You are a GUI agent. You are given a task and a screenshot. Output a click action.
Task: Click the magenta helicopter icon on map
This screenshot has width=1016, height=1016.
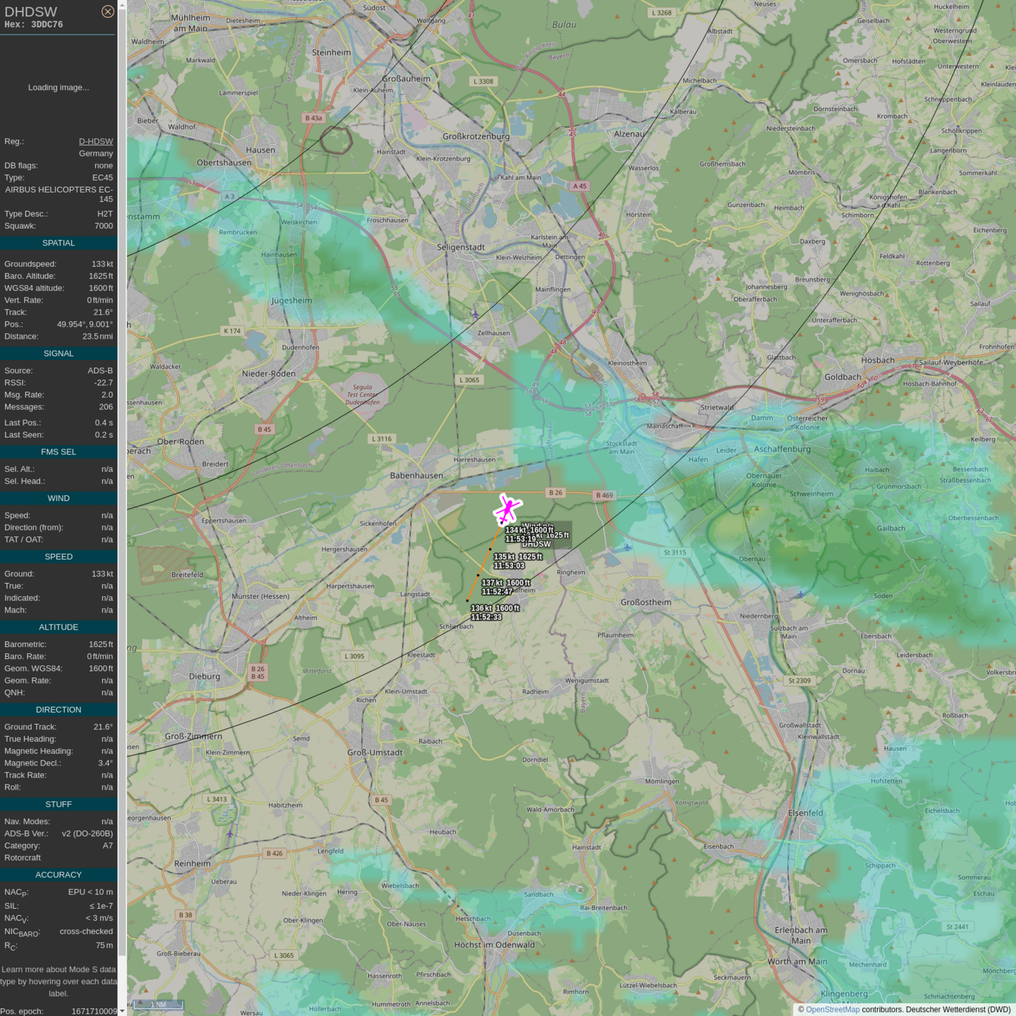507,509
